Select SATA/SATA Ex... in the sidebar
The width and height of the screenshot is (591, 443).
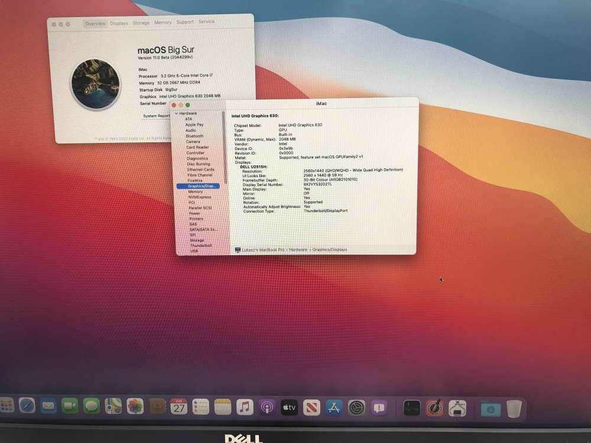(203, 229)
